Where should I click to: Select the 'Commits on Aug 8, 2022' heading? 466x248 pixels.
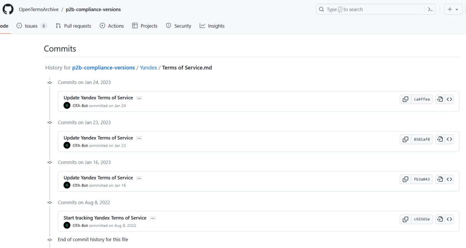84,202
